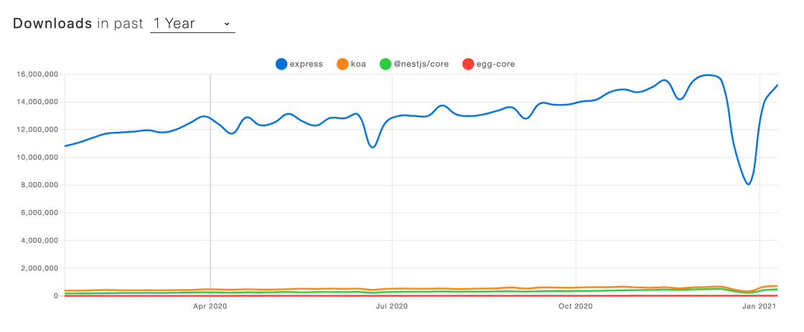Image resolution: width=804 pixels, height=332 pixels.
Task: Click the blue express legend circle
Action: point(281,64)
